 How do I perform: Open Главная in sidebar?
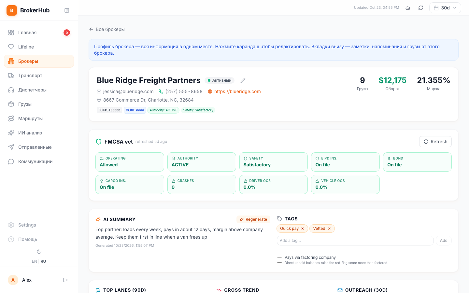39,33
